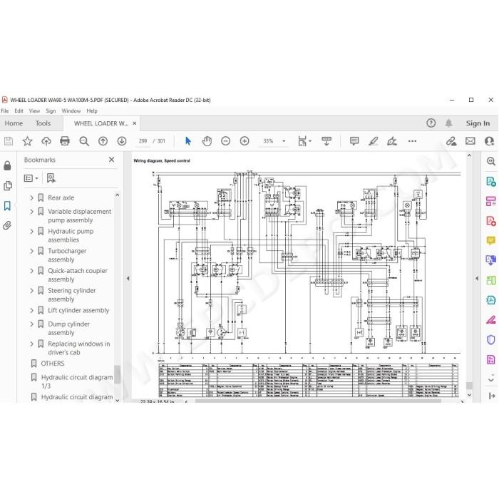Open the Attachments paperclip panel

[x=7, y=226]
